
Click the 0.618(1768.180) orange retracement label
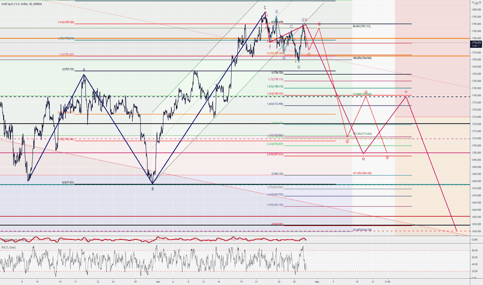275,53
